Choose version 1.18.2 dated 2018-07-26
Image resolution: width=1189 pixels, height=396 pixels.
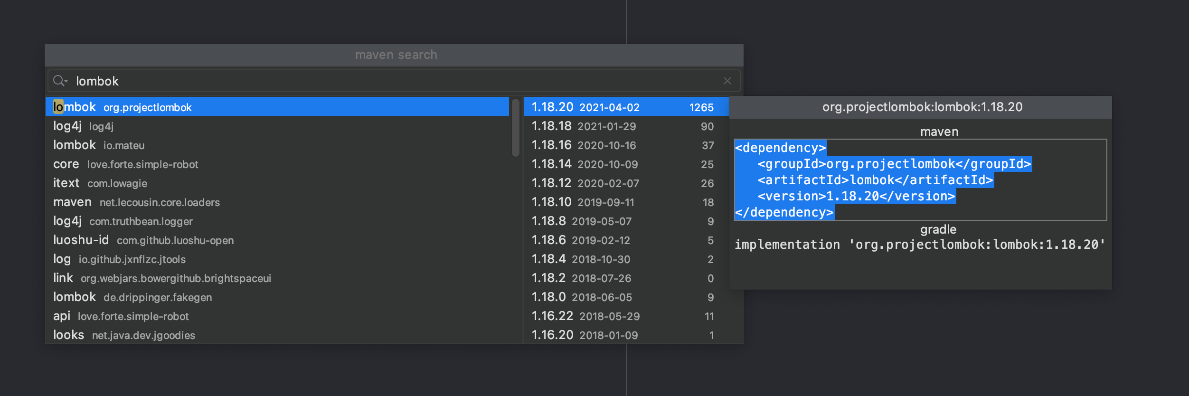[x=626, y=278]
